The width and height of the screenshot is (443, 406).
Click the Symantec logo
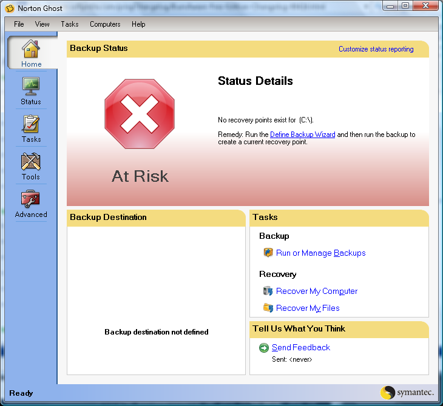coord(407,393)
